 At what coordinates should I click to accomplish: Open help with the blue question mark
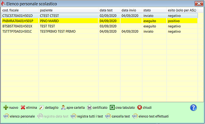click(193, 108)
